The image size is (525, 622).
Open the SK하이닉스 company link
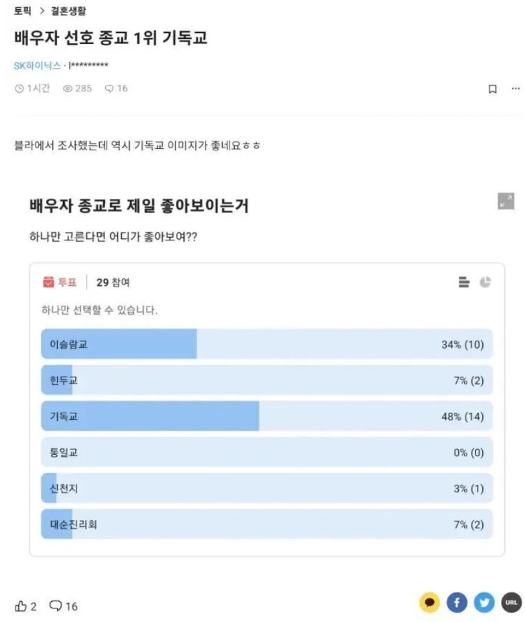[37, 65]
